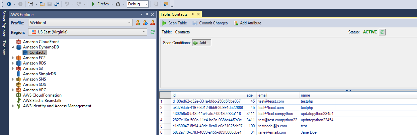Open the Profile dropdown showing Webkonf
This screenshot has height=135, width=417.
pyautogui.click(x=80, y=23)
